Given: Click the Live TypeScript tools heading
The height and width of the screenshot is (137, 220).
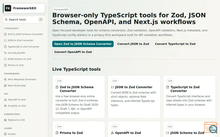Looking at the screenshot, I should pyautogui.click(x=76, y=69).
